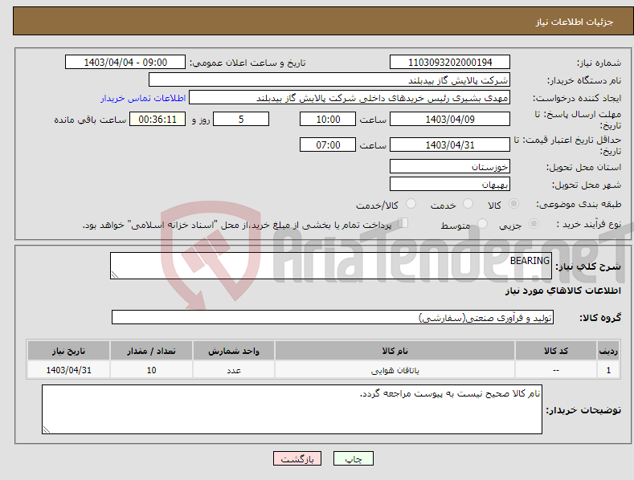Click the کد کالا column header
The height and width of the screenshot is (480, 634).
(556, 351)
